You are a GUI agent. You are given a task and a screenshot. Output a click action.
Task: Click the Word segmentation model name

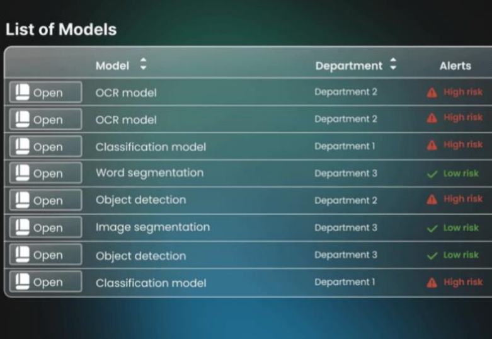coord(150,173)
